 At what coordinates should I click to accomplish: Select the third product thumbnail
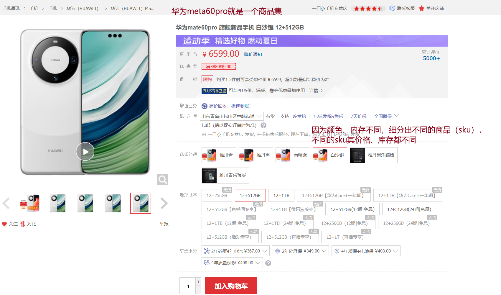click(85, 203)
